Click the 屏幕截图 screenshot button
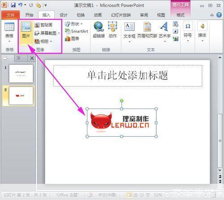224x200 pixels. (x=45, y=33)
